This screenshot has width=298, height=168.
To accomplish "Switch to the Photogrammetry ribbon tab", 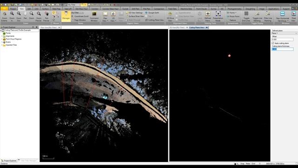I will (235, 9).
